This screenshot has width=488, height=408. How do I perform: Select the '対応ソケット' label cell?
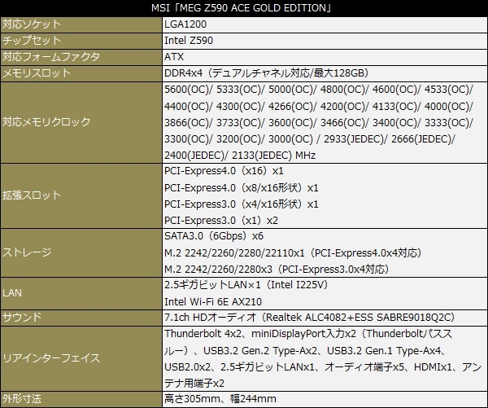(x=81, y=24)
